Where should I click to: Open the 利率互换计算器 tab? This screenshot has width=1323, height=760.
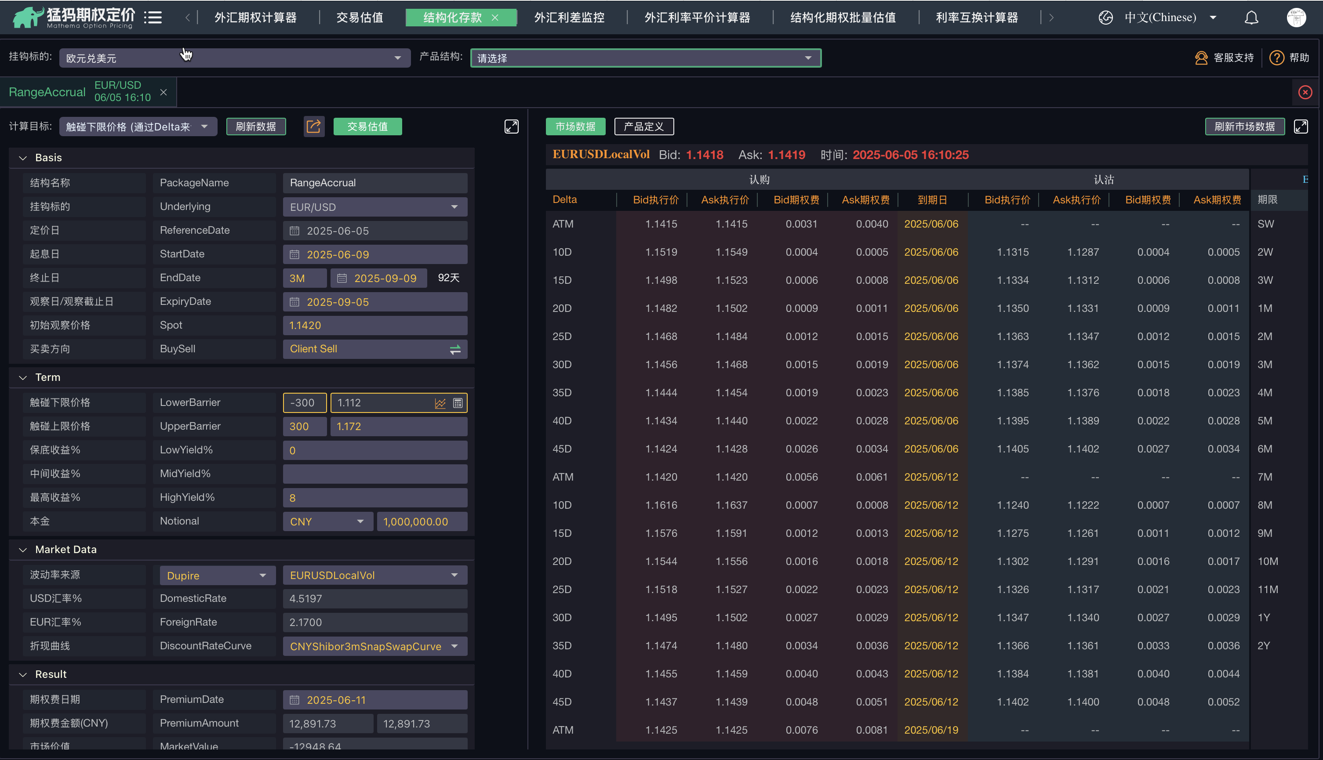point(976,18)
